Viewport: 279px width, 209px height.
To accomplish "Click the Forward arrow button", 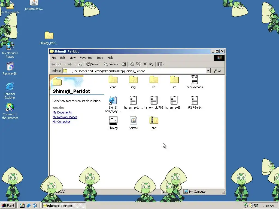I will (x=70, y=64).
